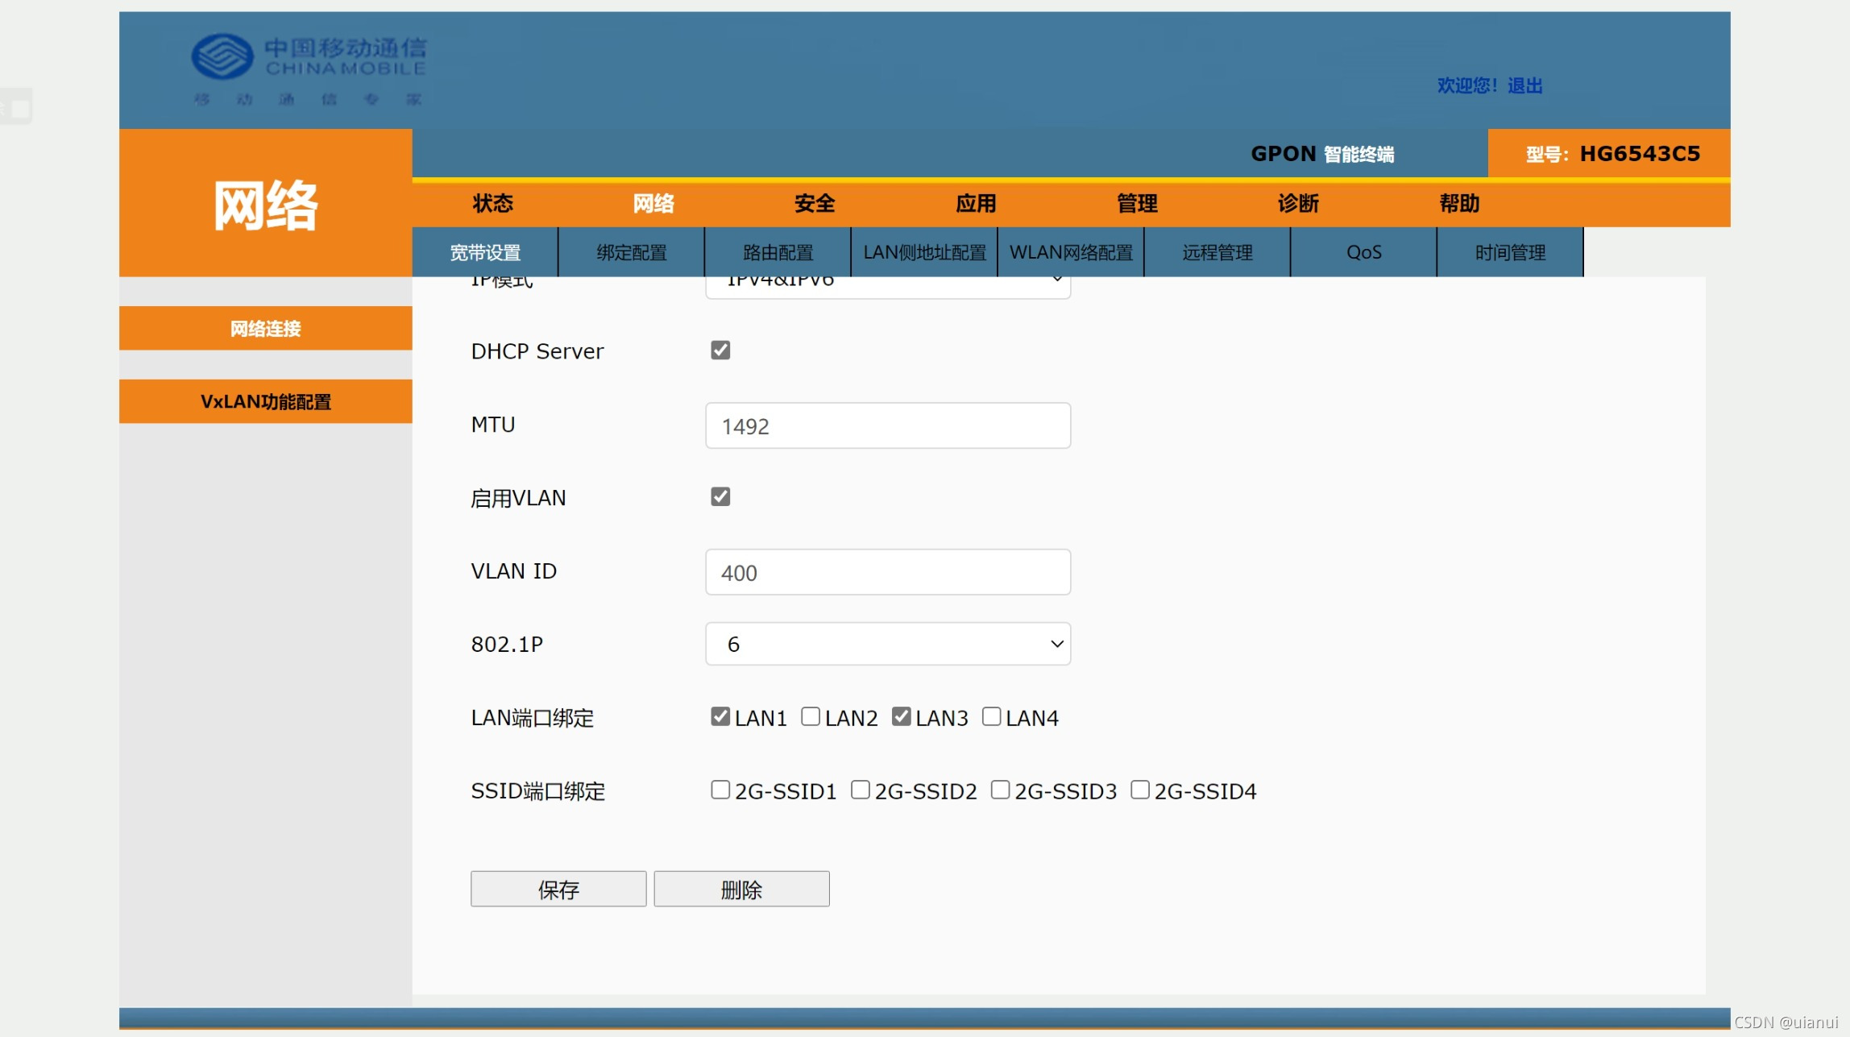Click the China Mobile logo icon
Image resolution: width=1850 pixels, height=1037 pixels.
click(222, 56)
